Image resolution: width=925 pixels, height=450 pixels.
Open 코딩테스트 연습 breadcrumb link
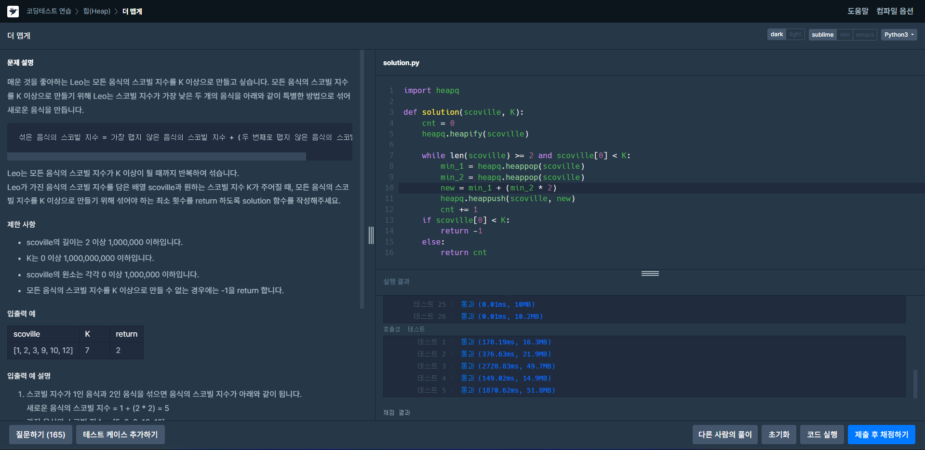coord(49,11)
